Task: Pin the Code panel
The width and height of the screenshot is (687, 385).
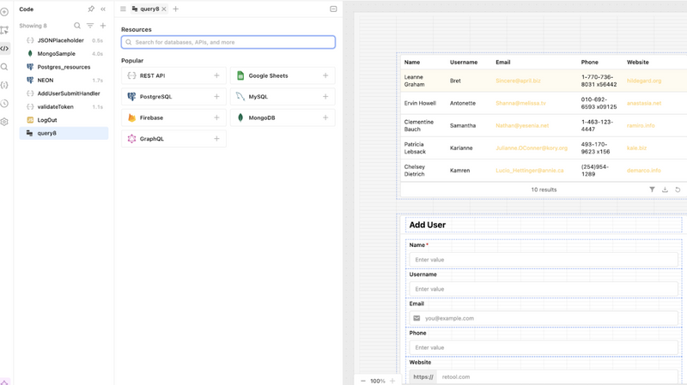Action: pos(91,9)
